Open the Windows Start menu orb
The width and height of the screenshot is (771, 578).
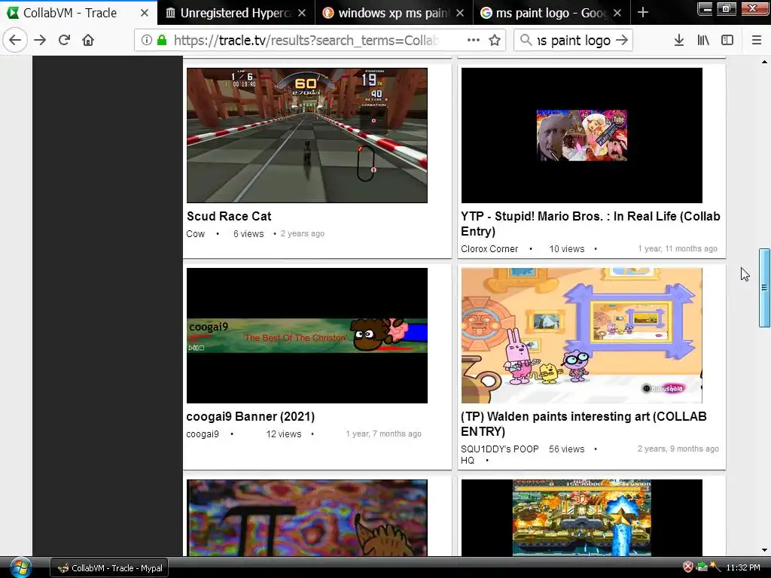(x=20, y=567)
